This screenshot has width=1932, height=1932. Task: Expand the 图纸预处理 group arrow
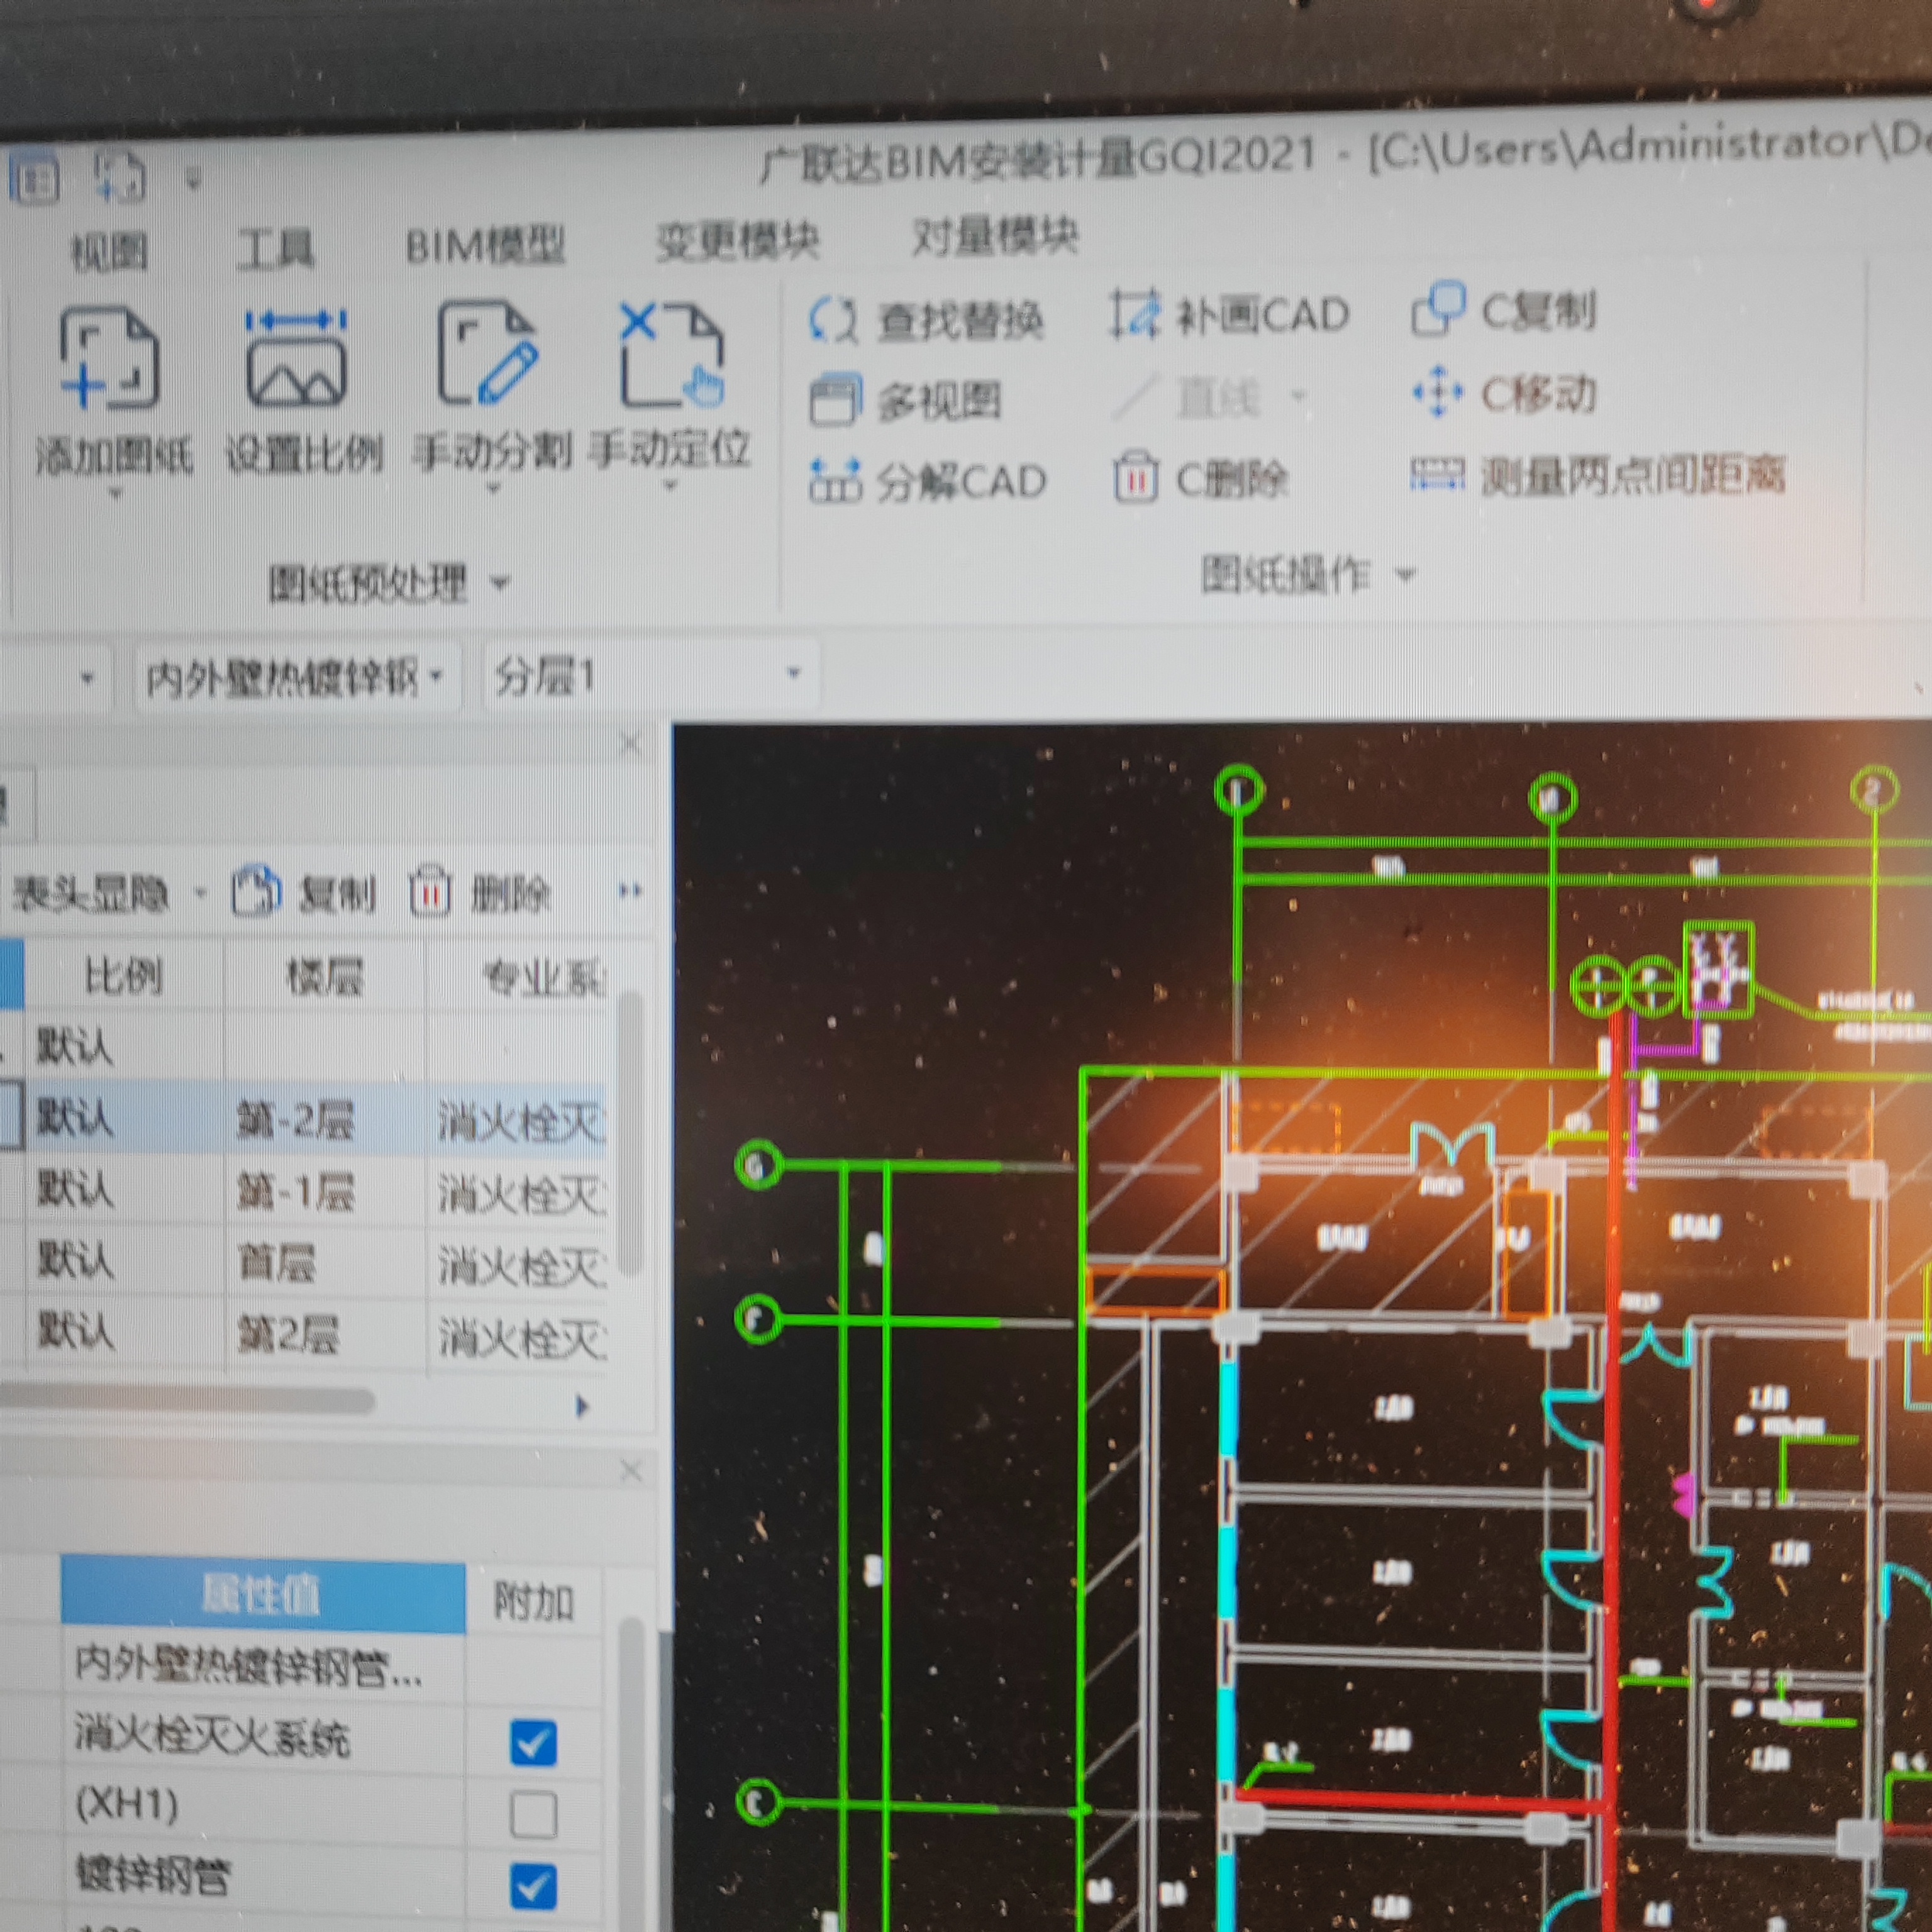[x=501, y=582]
